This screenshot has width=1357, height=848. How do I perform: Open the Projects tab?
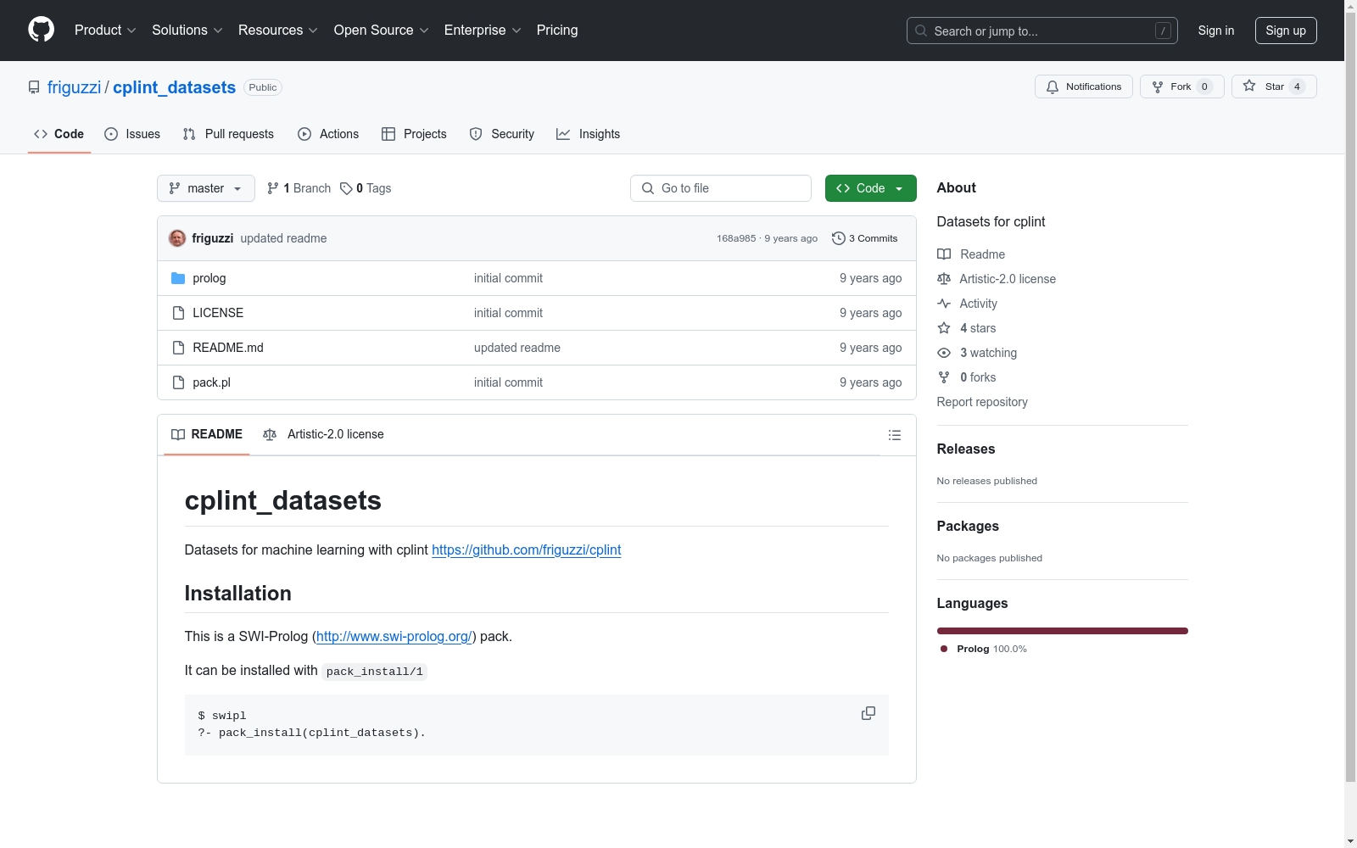414,134
